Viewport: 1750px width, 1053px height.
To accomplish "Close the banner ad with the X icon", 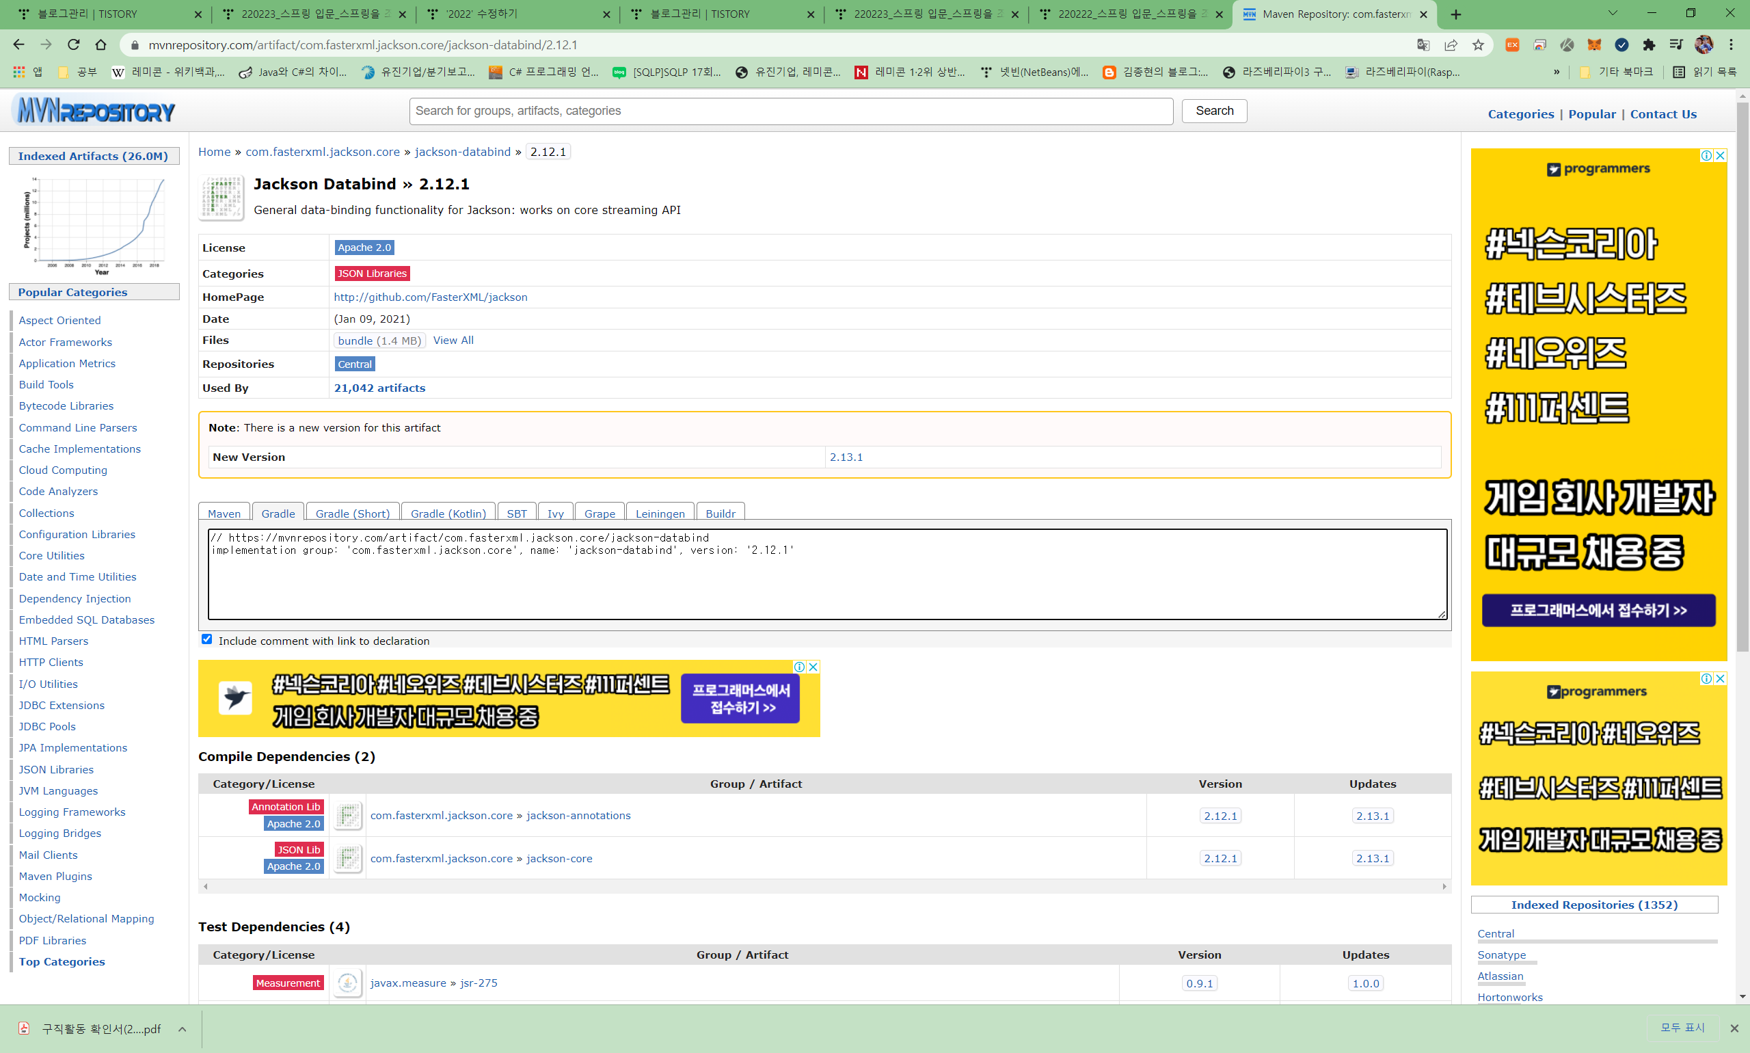I will 813,667.
